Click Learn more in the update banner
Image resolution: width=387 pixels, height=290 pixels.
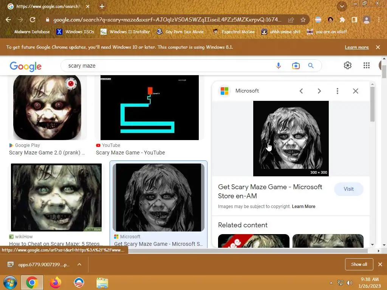357,47
